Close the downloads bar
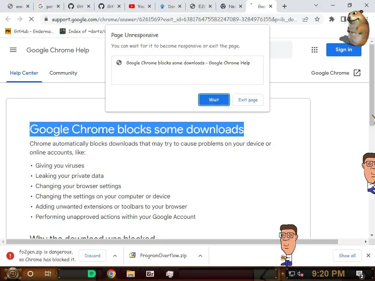 [368, 256]
